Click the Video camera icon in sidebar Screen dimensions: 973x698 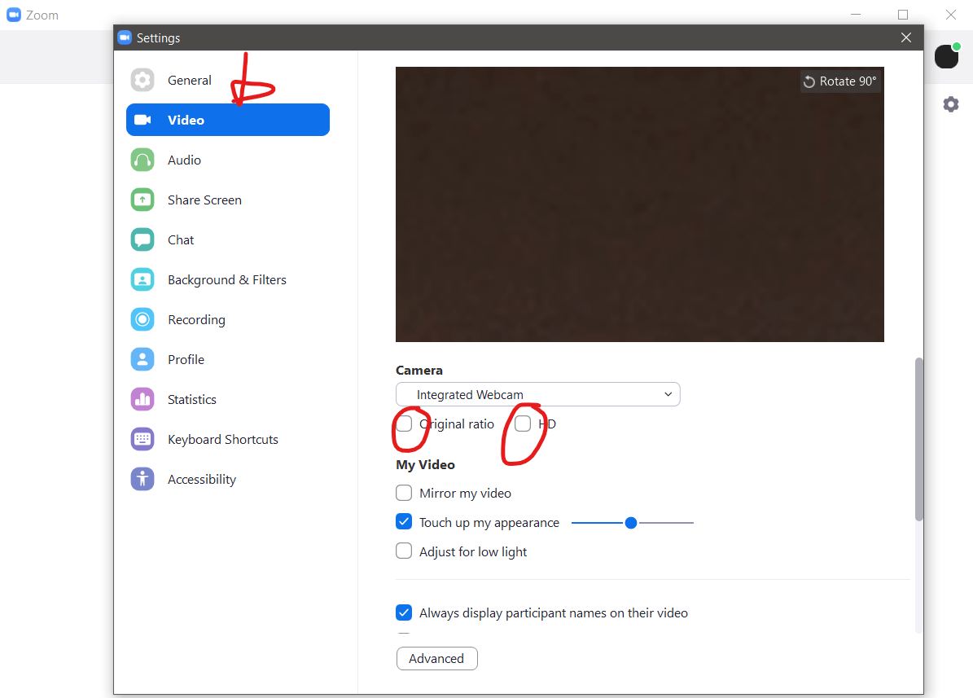pyautogui.click(x=142, y=120)
